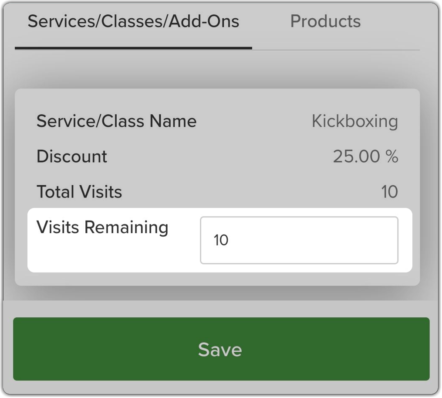This screenshot has height=398, width=442.
Task: Click the Total Visits label
Action: pyautogui.click(x=79, y=192)
